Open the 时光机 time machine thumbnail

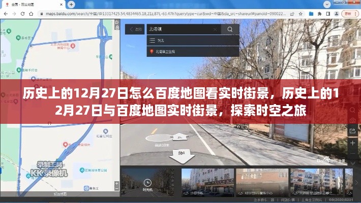pos(147,183)
